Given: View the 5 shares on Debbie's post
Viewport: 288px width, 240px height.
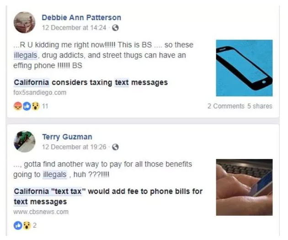Looking at the screenshot, I should [260, 106].
